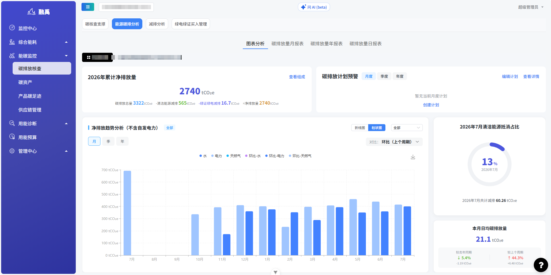The height and width of the screenshot is (275, 551).
Task: Toggle the 环比-电力 legend series
Action: 275,156
